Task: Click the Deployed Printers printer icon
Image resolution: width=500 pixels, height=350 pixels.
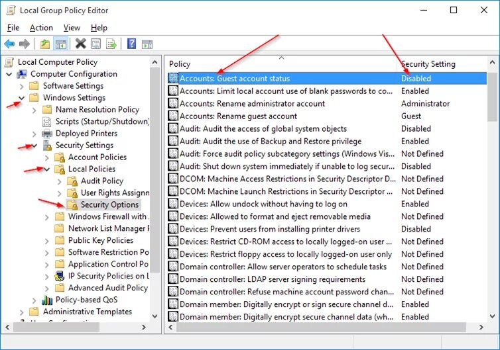Action: click(x=47, y=134)
